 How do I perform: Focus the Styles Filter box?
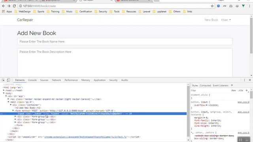(210, 90)
